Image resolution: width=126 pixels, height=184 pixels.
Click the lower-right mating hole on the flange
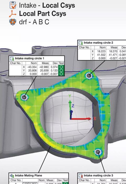[98, 152]
